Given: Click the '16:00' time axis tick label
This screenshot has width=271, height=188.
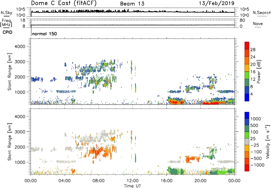Looking at the screenshot, I should point(166,181).
